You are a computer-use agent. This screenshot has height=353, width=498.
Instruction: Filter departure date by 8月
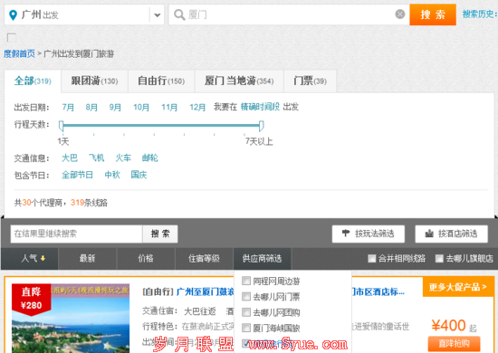coord(91,108)
